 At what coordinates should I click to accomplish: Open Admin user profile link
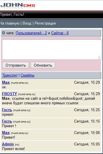pos(8,144)
